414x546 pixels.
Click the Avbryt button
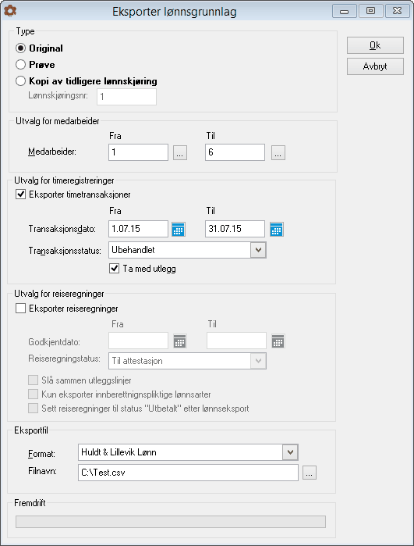coord(375,66)
